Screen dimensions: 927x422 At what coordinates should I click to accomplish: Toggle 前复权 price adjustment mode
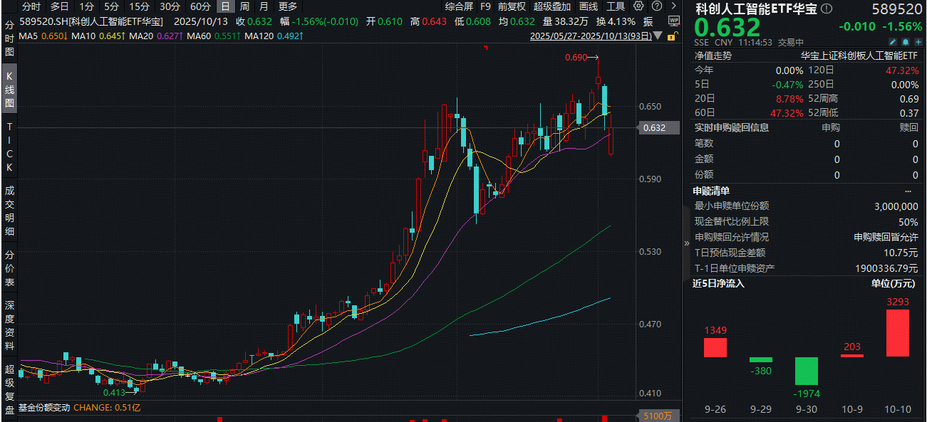(x=512, y=6)
